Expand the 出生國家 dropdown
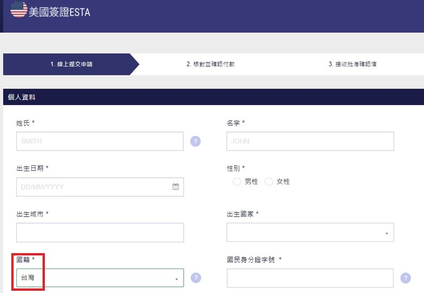 (x=310, y=233)
